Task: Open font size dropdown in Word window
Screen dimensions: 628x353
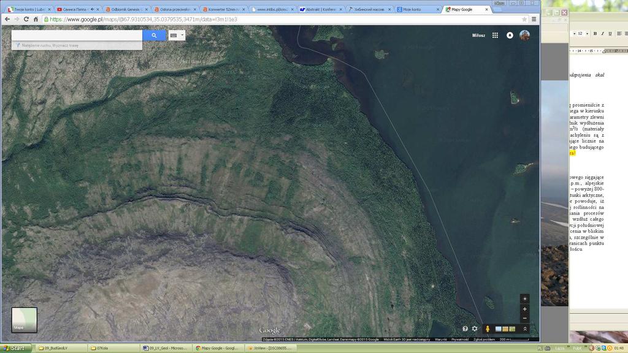Action: click(587, 34)
